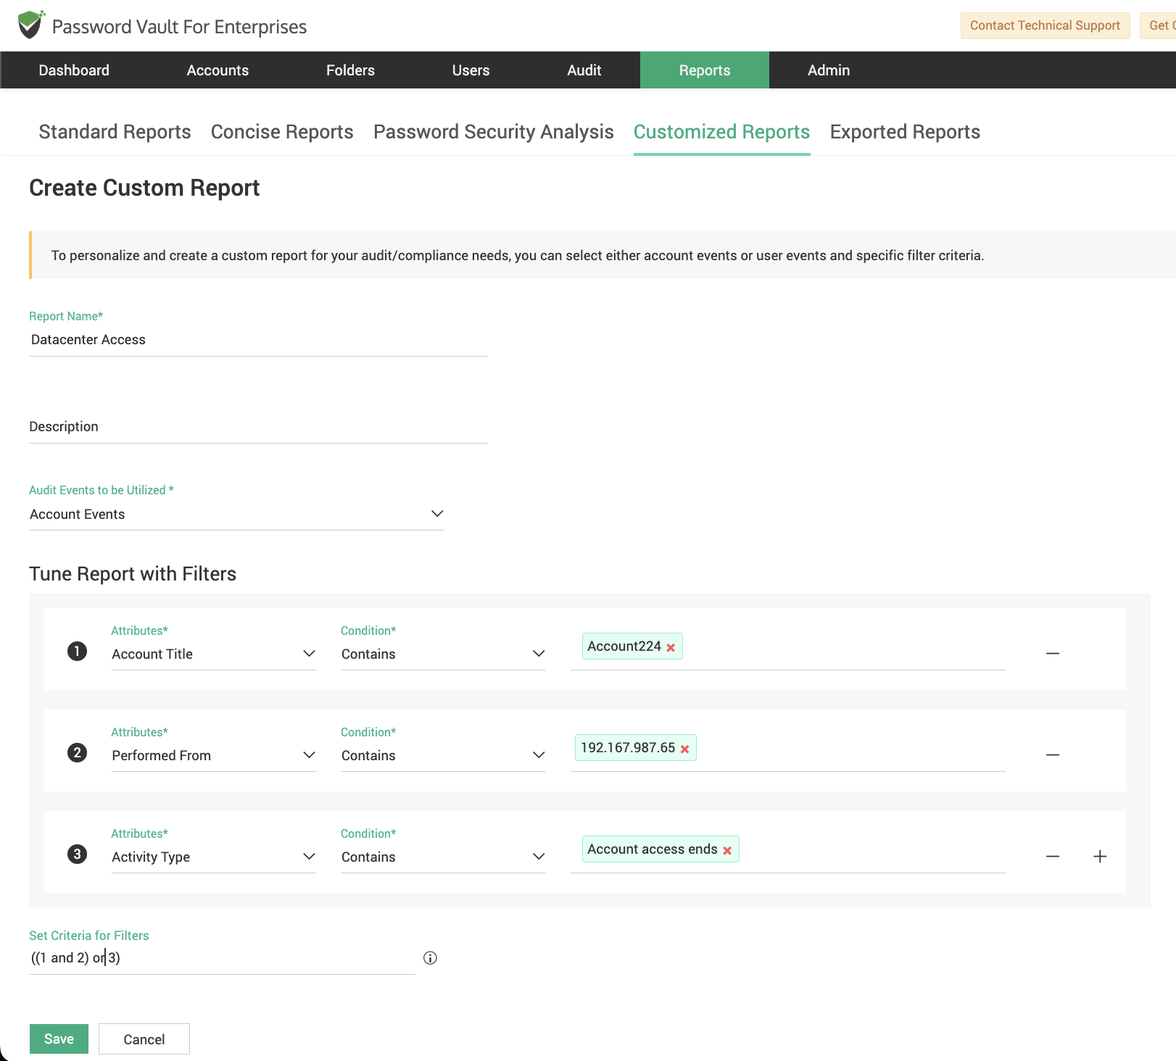
Task: Open the Admin menu
Action: (x=829, y=70)
